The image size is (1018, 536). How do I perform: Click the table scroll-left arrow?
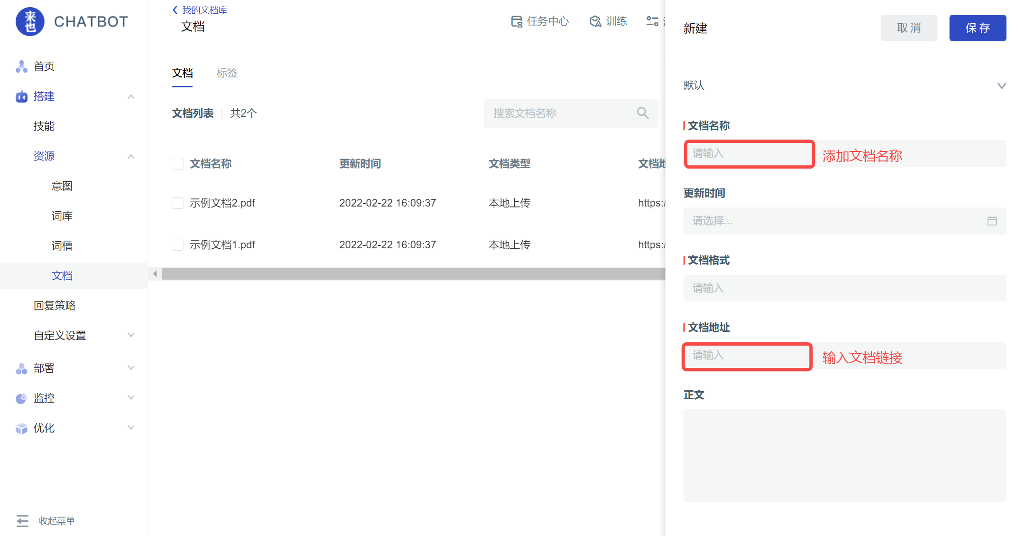(155, 273)
